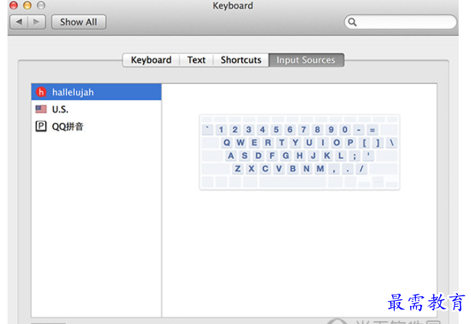This screenshot has width=471, height=324.
Task: Close the Keyboard window with the red button
Action: pyautogui.click(x=14, y=5)
